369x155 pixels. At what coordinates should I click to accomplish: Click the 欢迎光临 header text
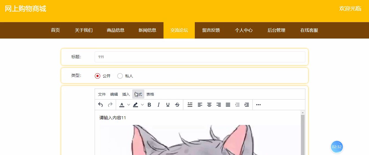point(350,8)
